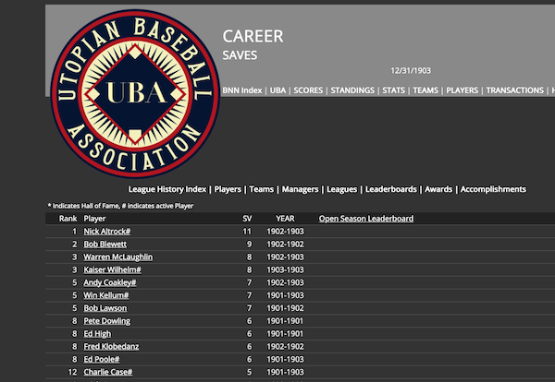The image size is (555, 382).
Task: Click the Open Season Leaderboard link
Action: pyautogui.click(x=365, y=219)
